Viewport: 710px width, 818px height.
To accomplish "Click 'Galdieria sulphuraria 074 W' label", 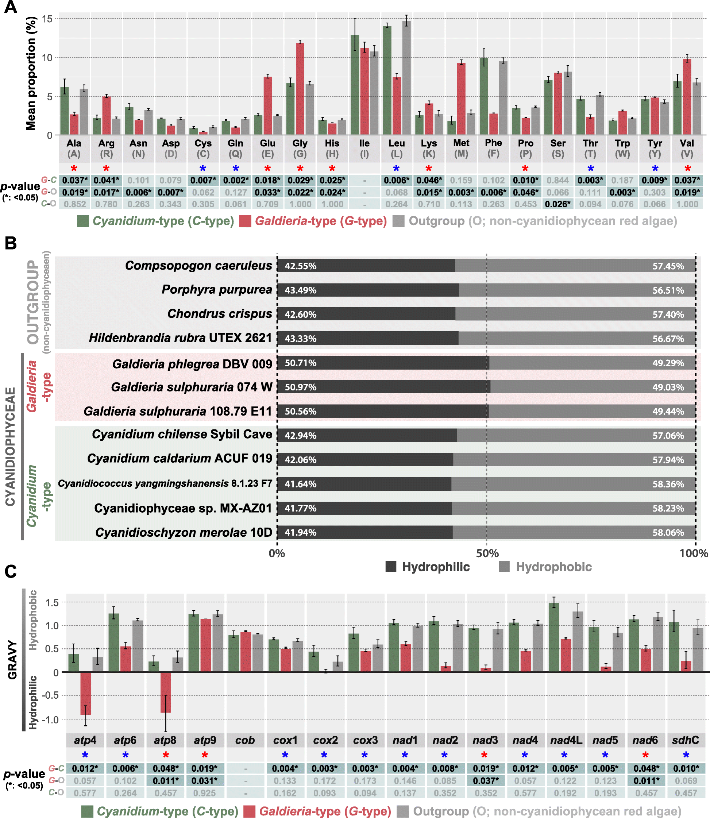I will click(192, 387).
